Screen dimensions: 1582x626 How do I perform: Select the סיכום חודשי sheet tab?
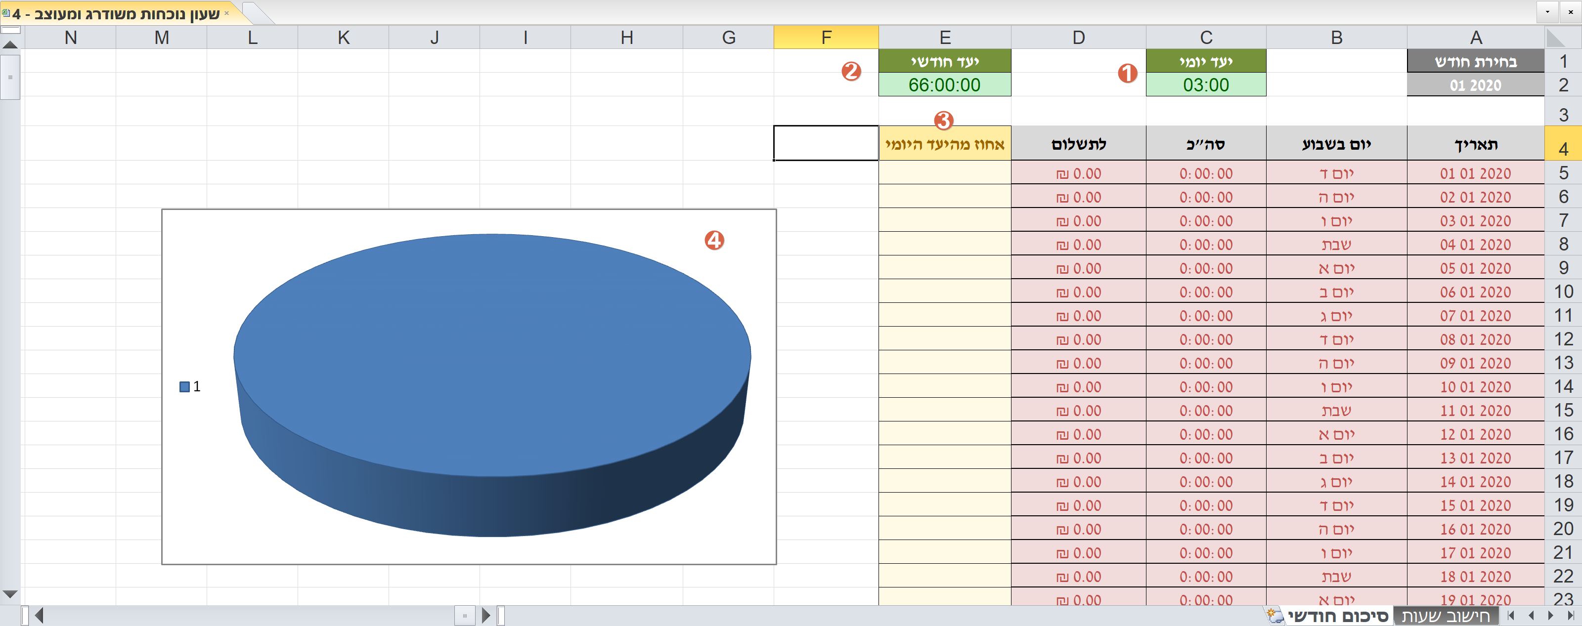(x=1338, y=616)
